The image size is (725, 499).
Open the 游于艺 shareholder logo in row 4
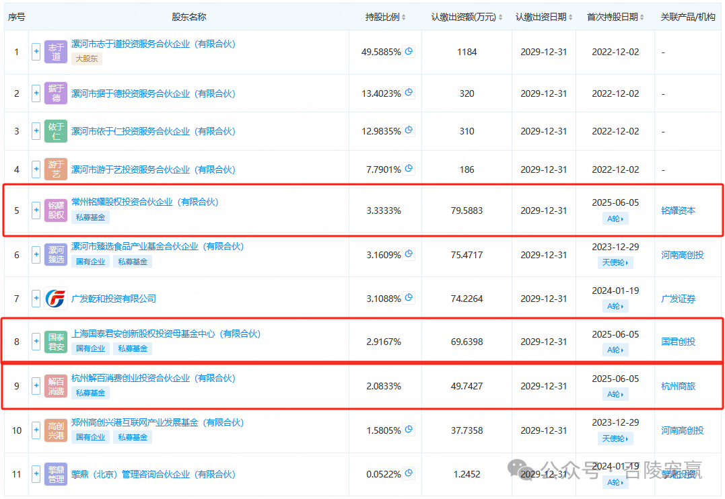click(56, 169)
